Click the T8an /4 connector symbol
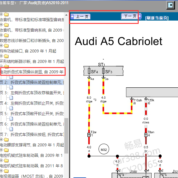The height and width of the screenshot is (178, 178). pyautogui.click(x=146, y=135)
